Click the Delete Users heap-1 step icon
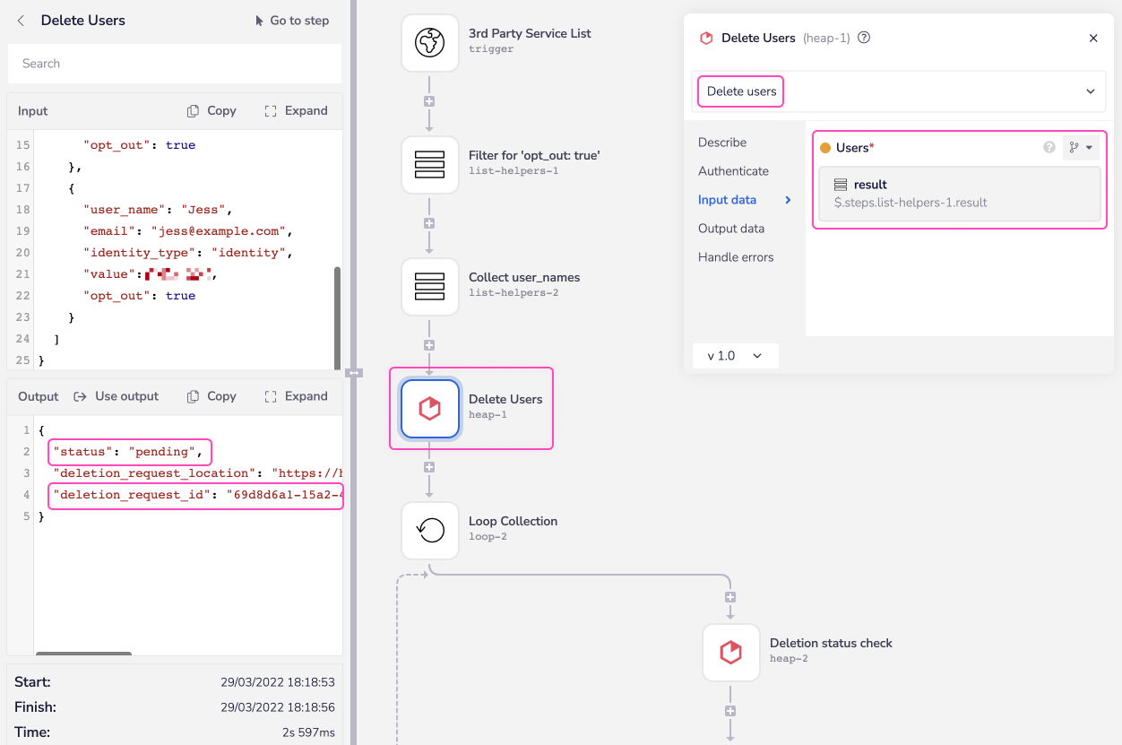This screenshot has width=1122, height=745. (x=430, y=408)
